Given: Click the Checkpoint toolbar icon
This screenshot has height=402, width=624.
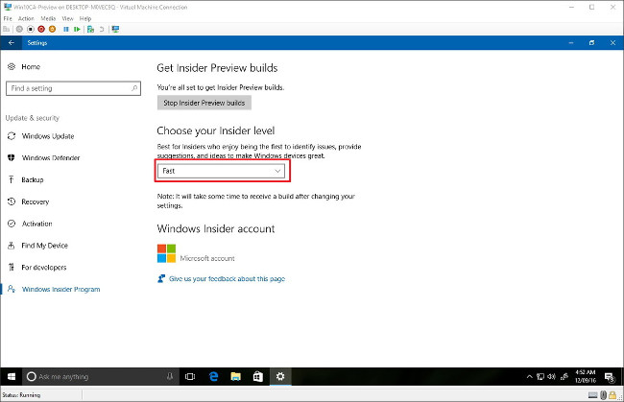Looking at the screenshot, I should click(91, 29).
